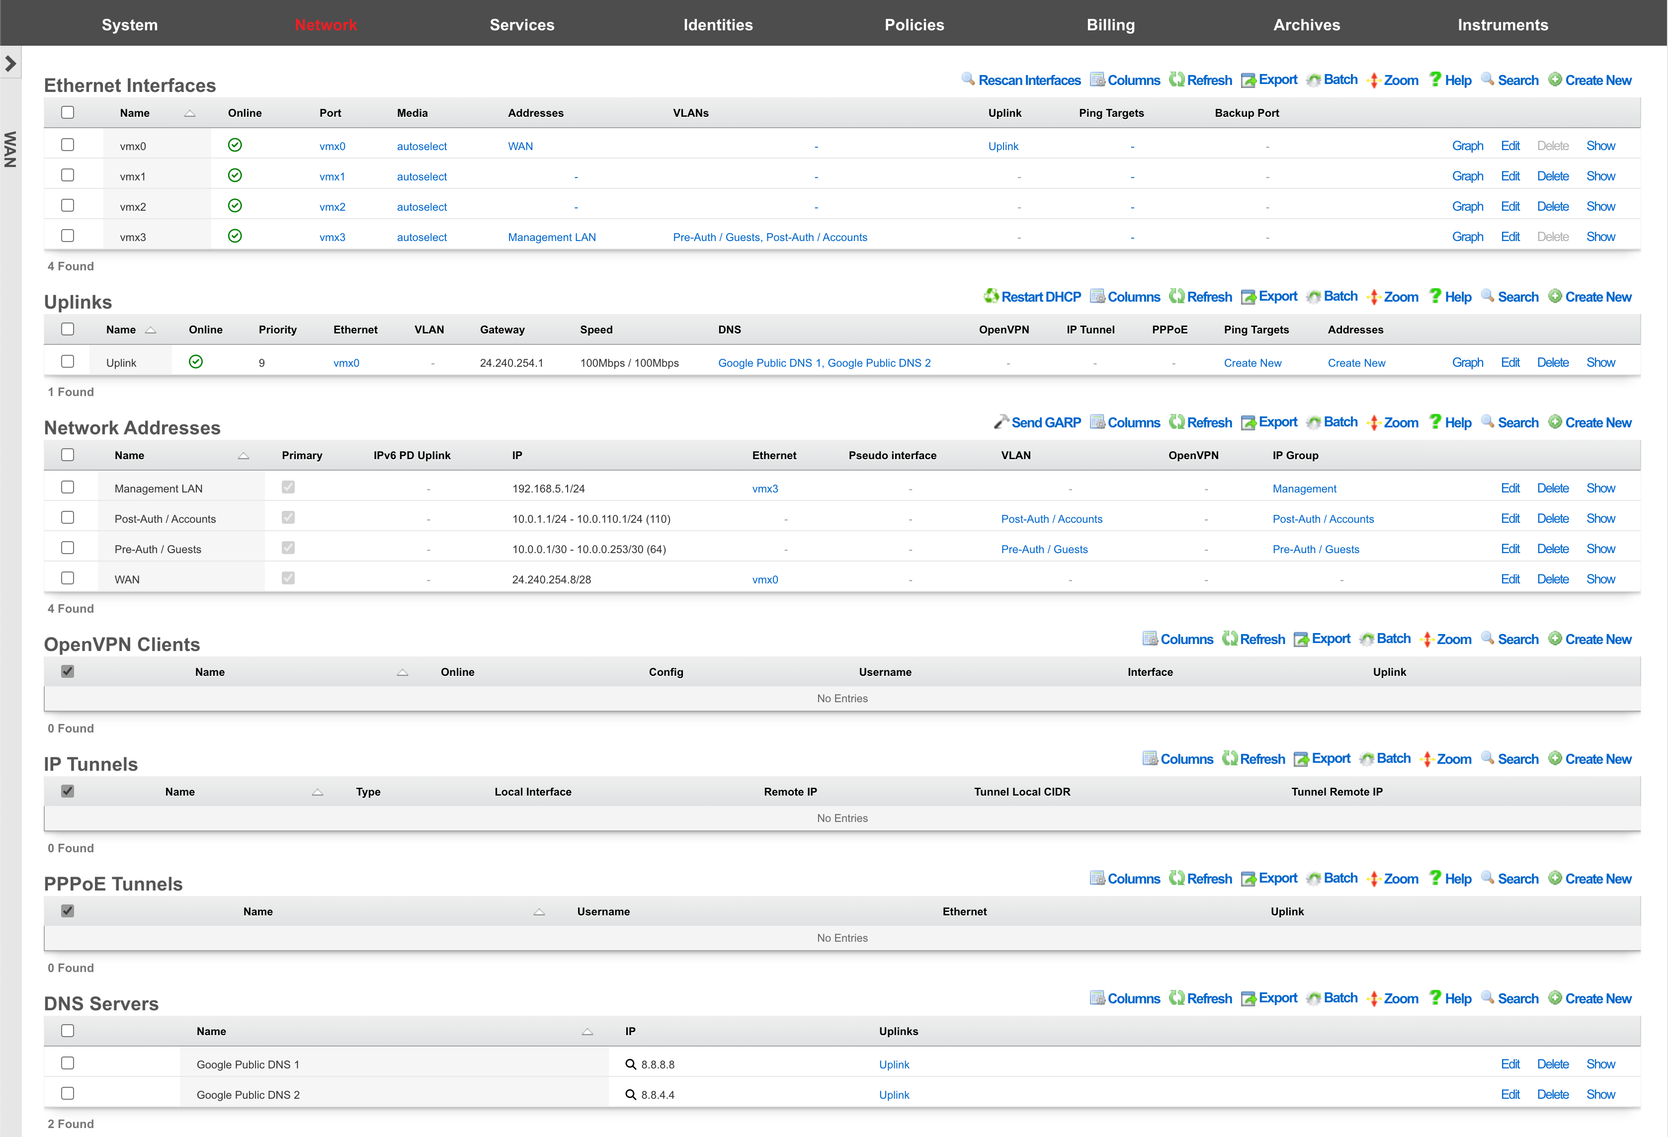1668x1137 pixels.
Task: Search within Network Addresses
Action: coord(1509,422)
